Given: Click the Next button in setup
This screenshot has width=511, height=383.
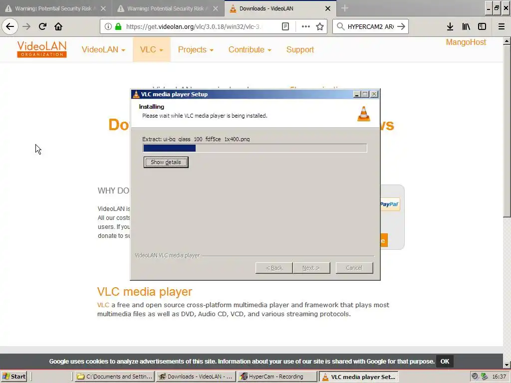Looking at the screenshot, I should pyautogui.click(x=311, y=268).
